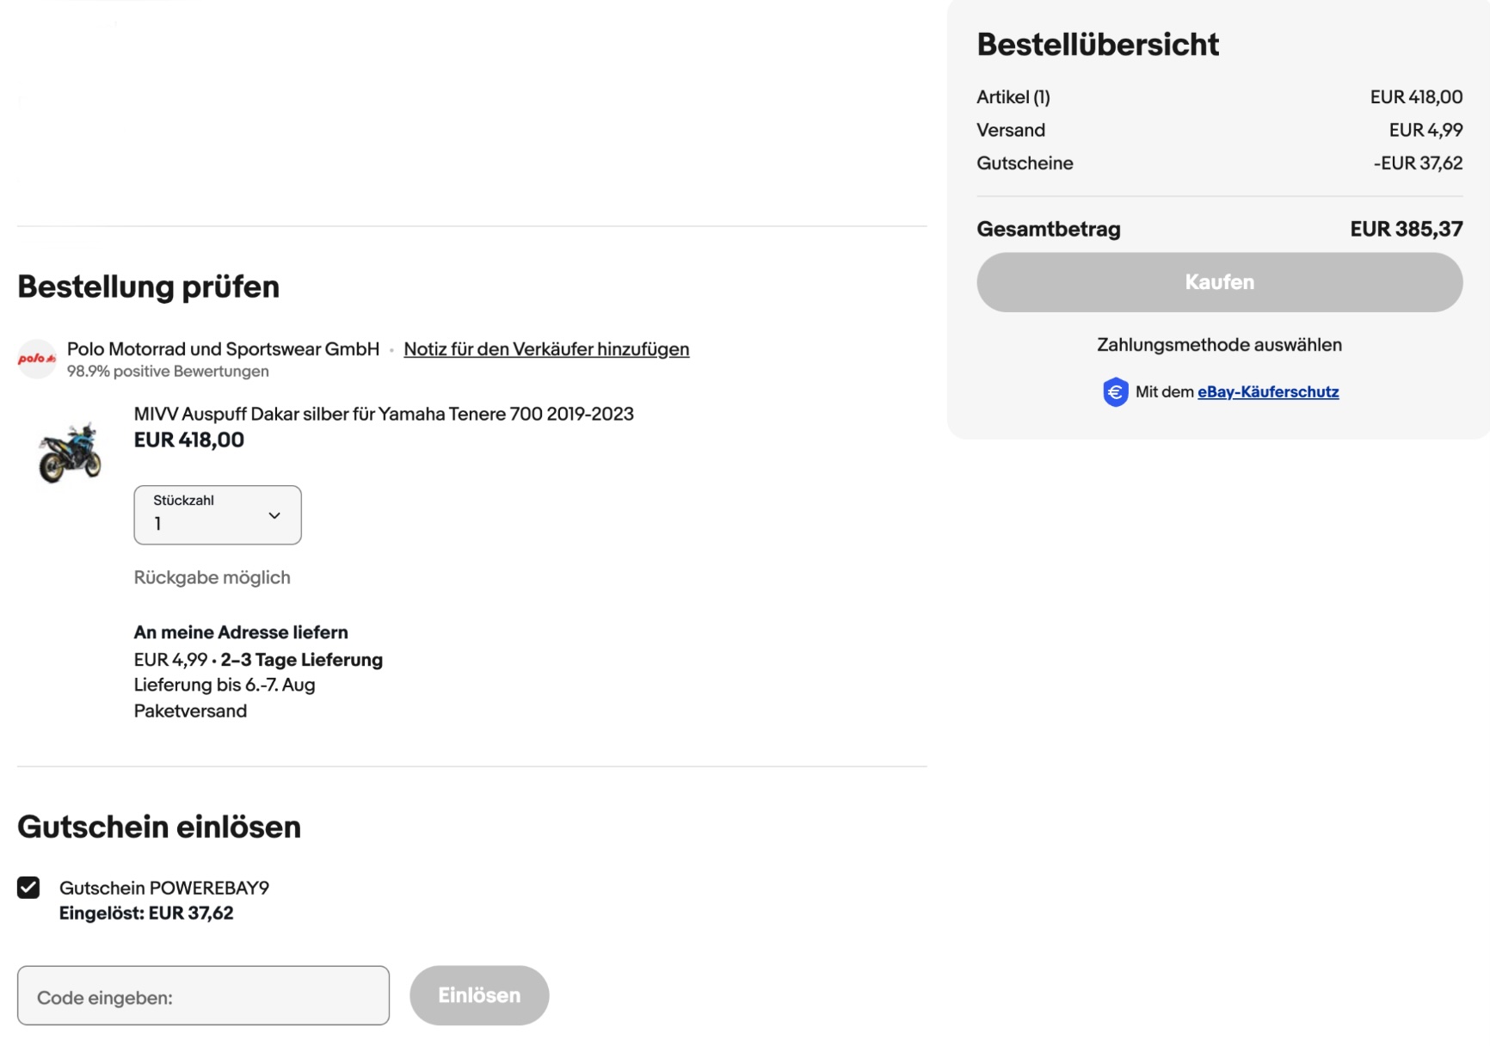Click the chevron arrow in Stückzahl box
This screenshot has height=1046, width=1490.
pos(274,515)
